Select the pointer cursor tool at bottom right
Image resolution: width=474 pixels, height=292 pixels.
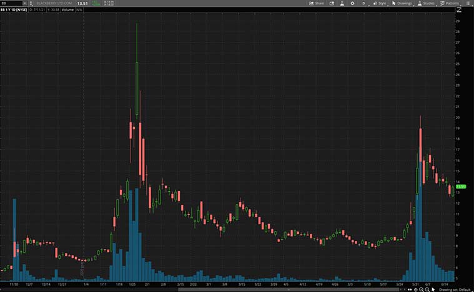[x=433, y=290]
